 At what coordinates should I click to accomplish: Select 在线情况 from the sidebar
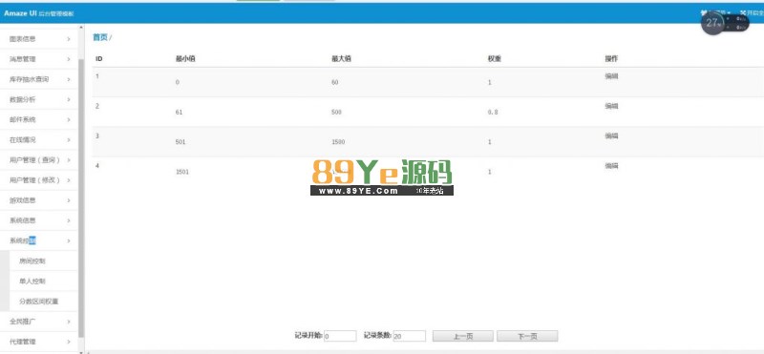(x=39, y=139)
